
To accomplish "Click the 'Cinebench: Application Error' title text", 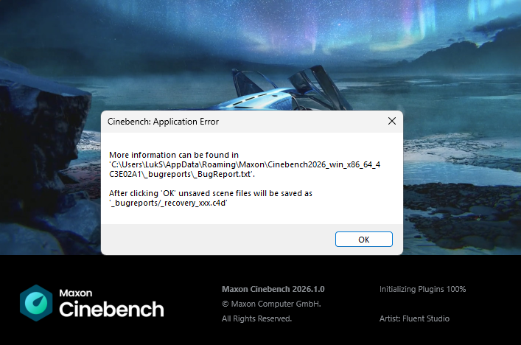I will pos(163,122).
